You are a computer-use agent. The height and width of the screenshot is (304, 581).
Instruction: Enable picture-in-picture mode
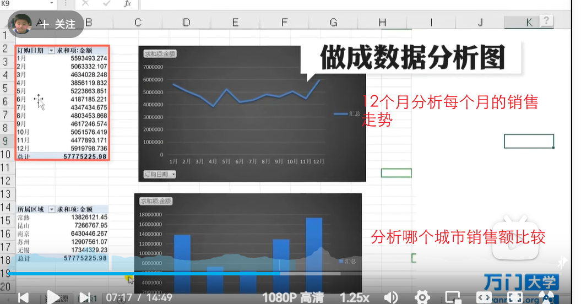point(453,297)
